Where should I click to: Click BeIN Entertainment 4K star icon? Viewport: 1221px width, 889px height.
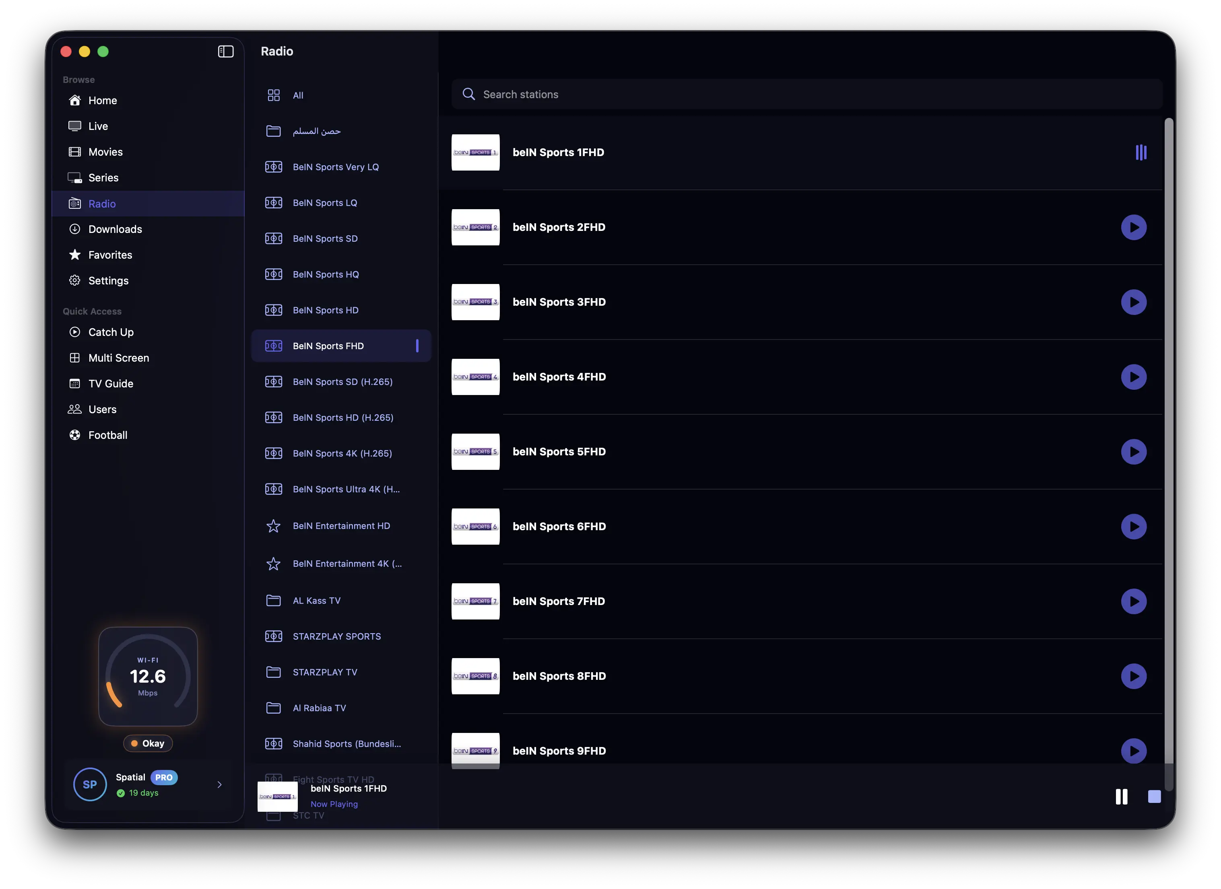coord(274,564)
